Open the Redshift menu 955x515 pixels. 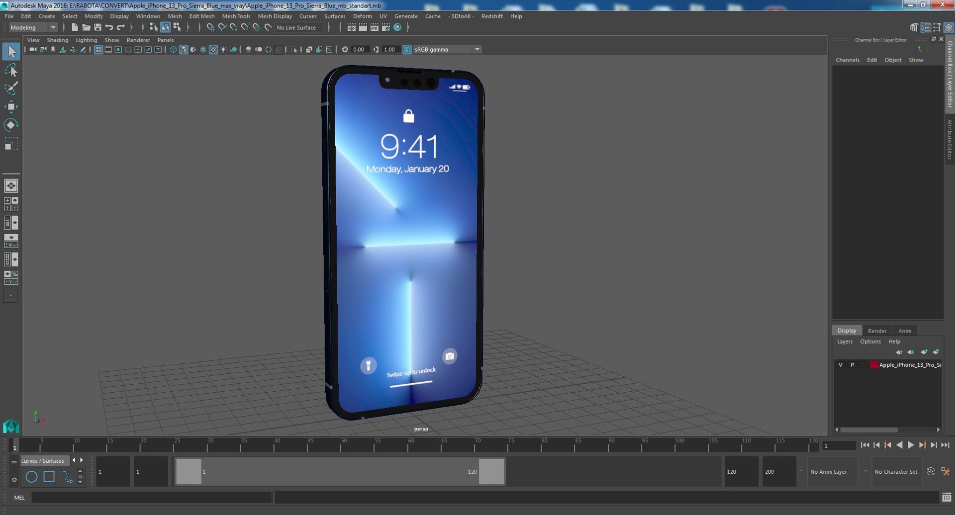[492, 16]
